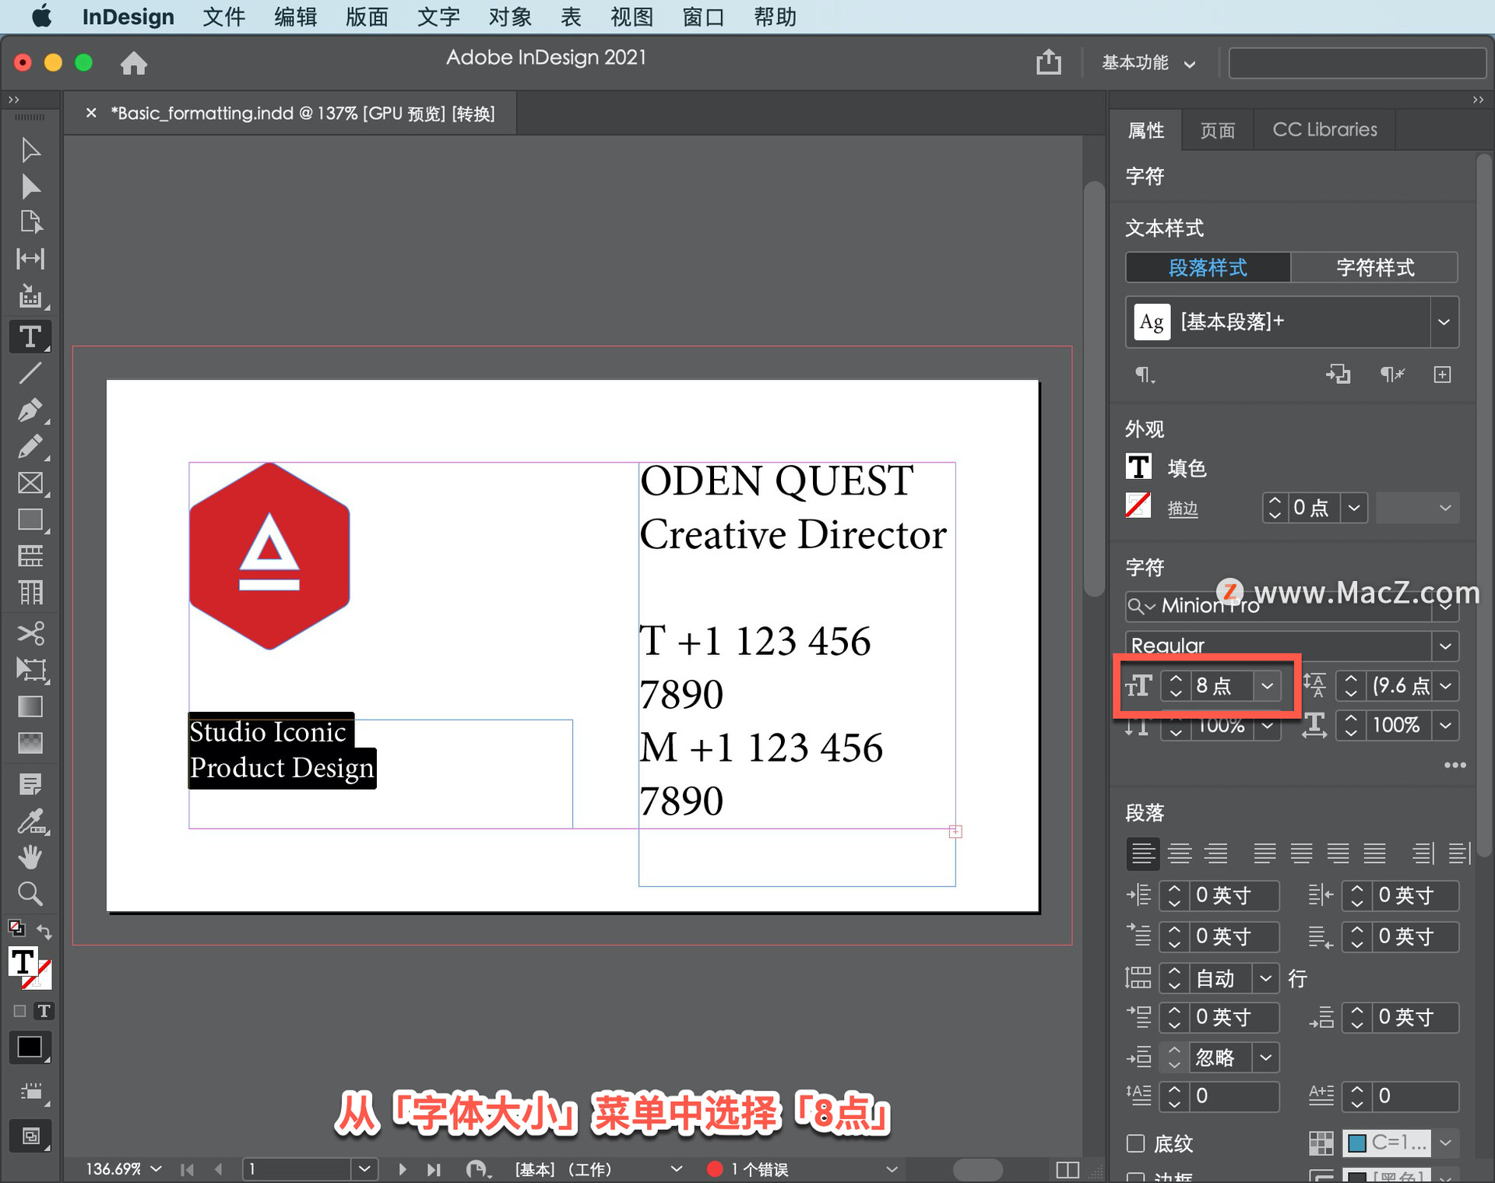Viewport: 1495px width, 1183px height.
Task: Enable the 底纹 shading checkbox
Action: click(x=1135, y=1143)
